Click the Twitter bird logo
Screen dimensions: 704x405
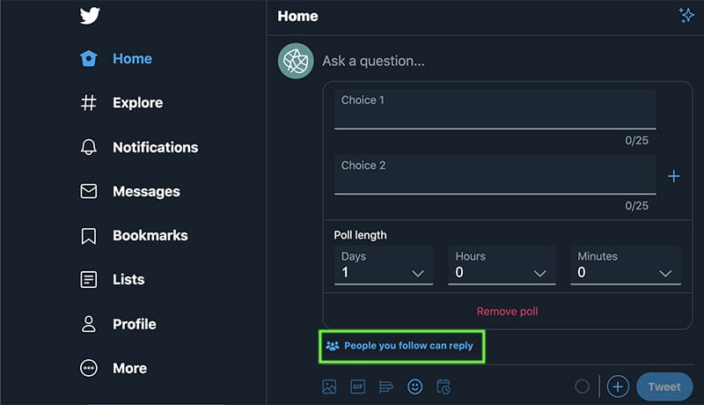click(x=90, y=17)
